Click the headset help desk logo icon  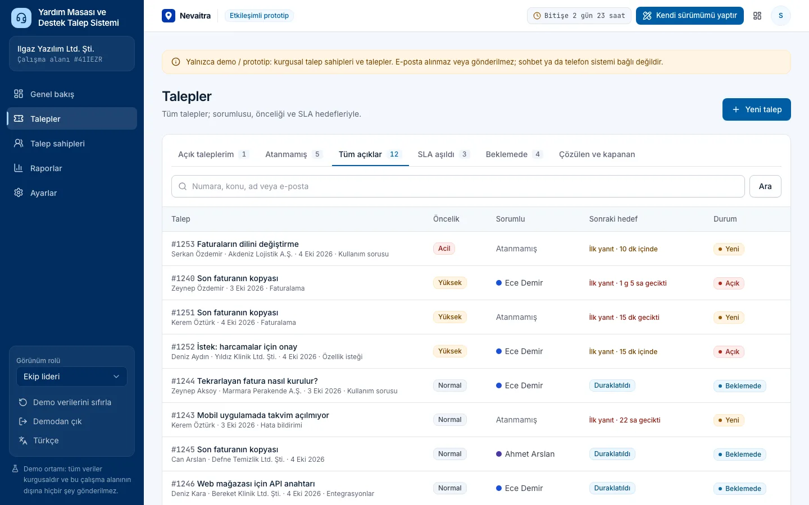pyautogui.click(x=21, y=18)
